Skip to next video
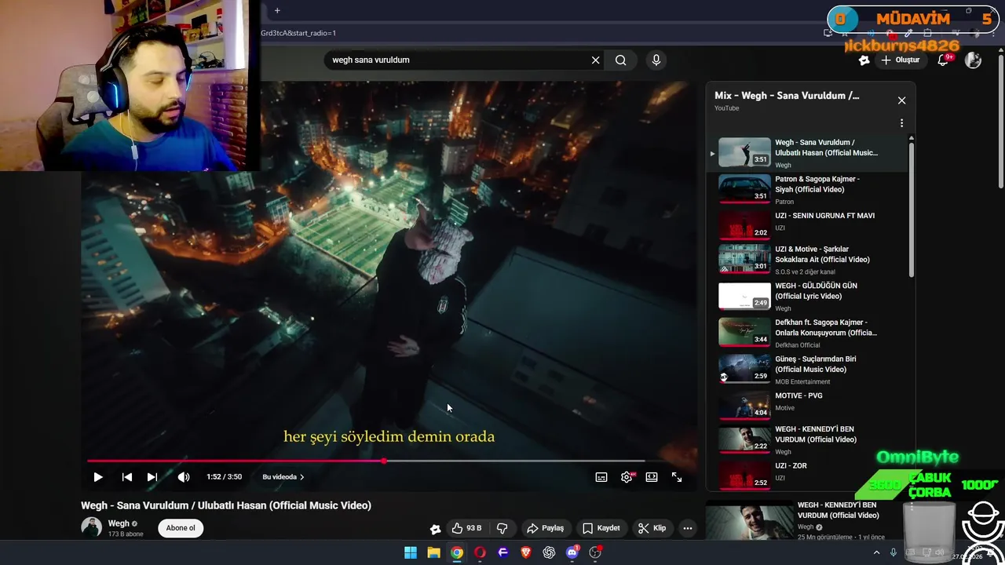Image resolution: width=1005 pixels, height=565 pixels. 152,477
